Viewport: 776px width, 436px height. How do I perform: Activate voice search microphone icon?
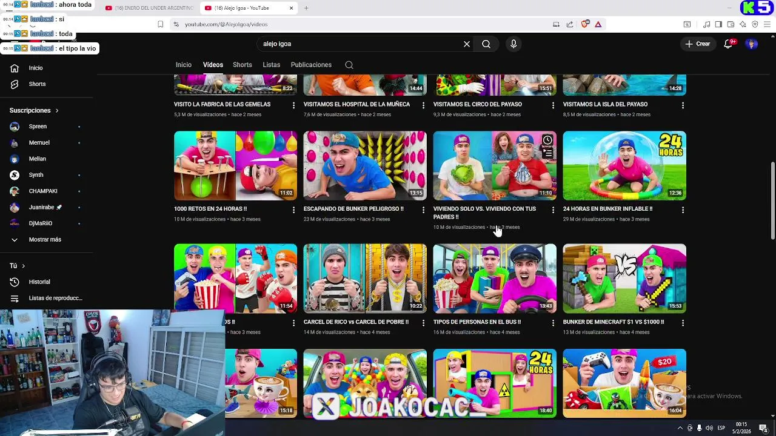click(x=513, y=44)
